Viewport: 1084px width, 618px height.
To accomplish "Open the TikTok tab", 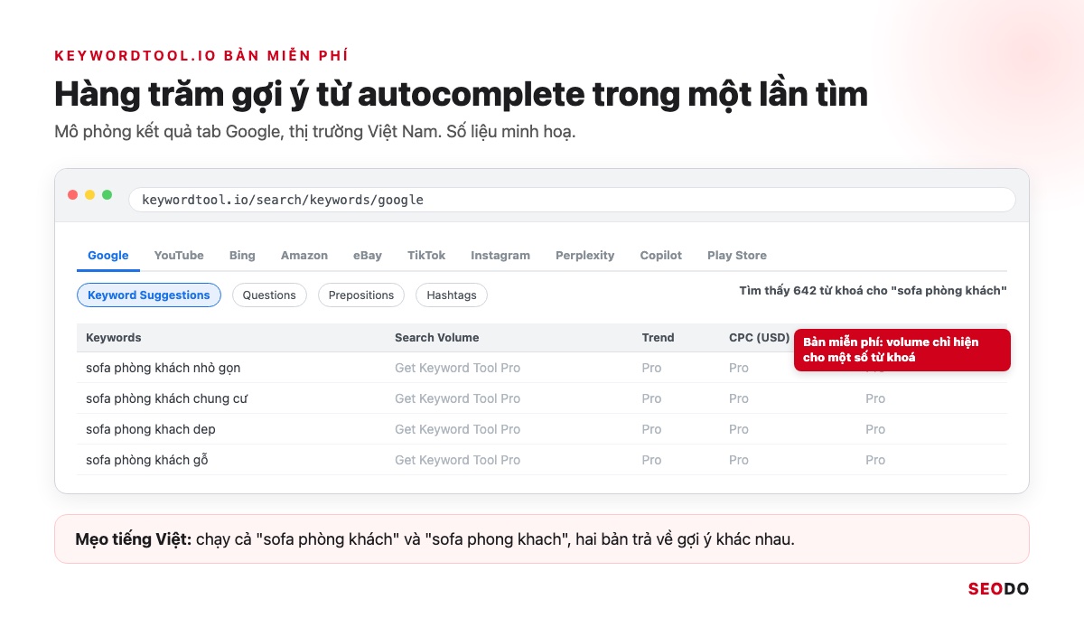I will [426, 256].
